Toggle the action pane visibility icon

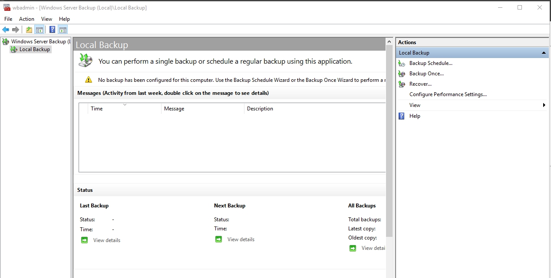click(63, 29)
